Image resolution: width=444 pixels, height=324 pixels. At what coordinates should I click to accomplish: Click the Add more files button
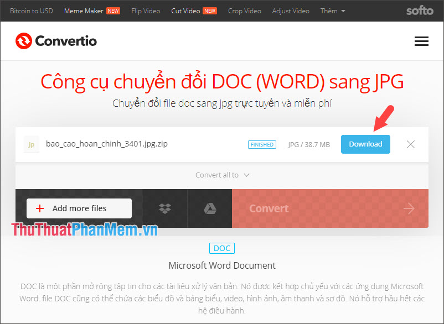click(x=79, y=208)
